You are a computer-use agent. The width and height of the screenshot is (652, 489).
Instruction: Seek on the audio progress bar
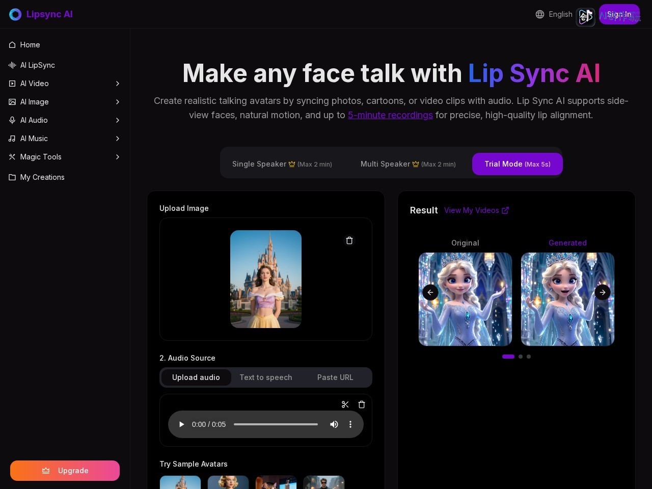pos(276,424)
